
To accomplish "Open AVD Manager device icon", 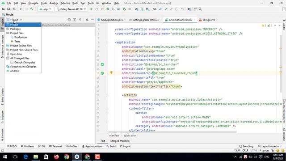I will click(x=142, y=9).
